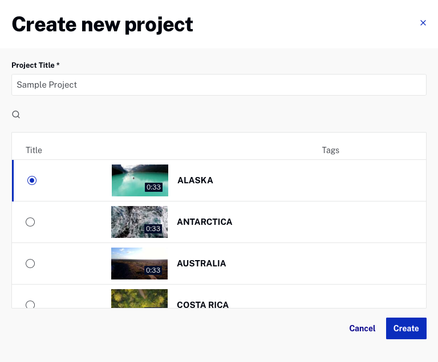Click the Alaska turquoise lake thumbnail
Image resolution: width=438 pixels, height=362 pixels.
(140, 180)
